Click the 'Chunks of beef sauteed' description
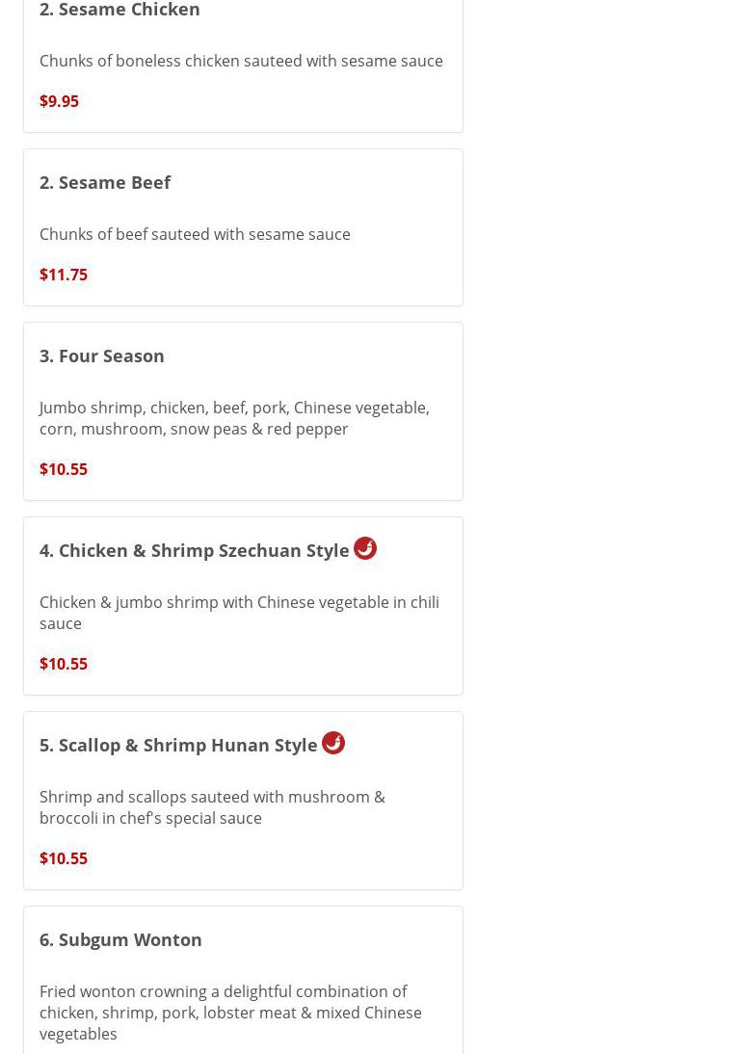 click(195, 234)
